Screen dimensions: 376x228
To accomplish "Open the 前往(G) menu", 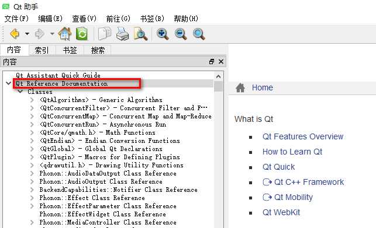I will pyautogui.click(x=118, y=19).
